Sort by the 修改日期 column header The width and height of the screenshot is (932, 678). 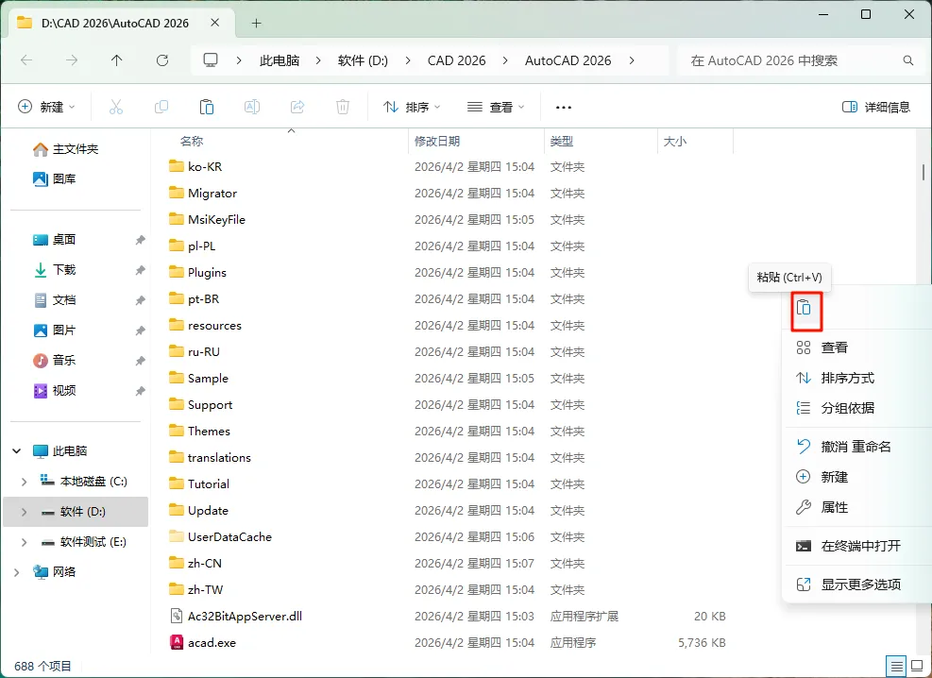tap(437, 142)
